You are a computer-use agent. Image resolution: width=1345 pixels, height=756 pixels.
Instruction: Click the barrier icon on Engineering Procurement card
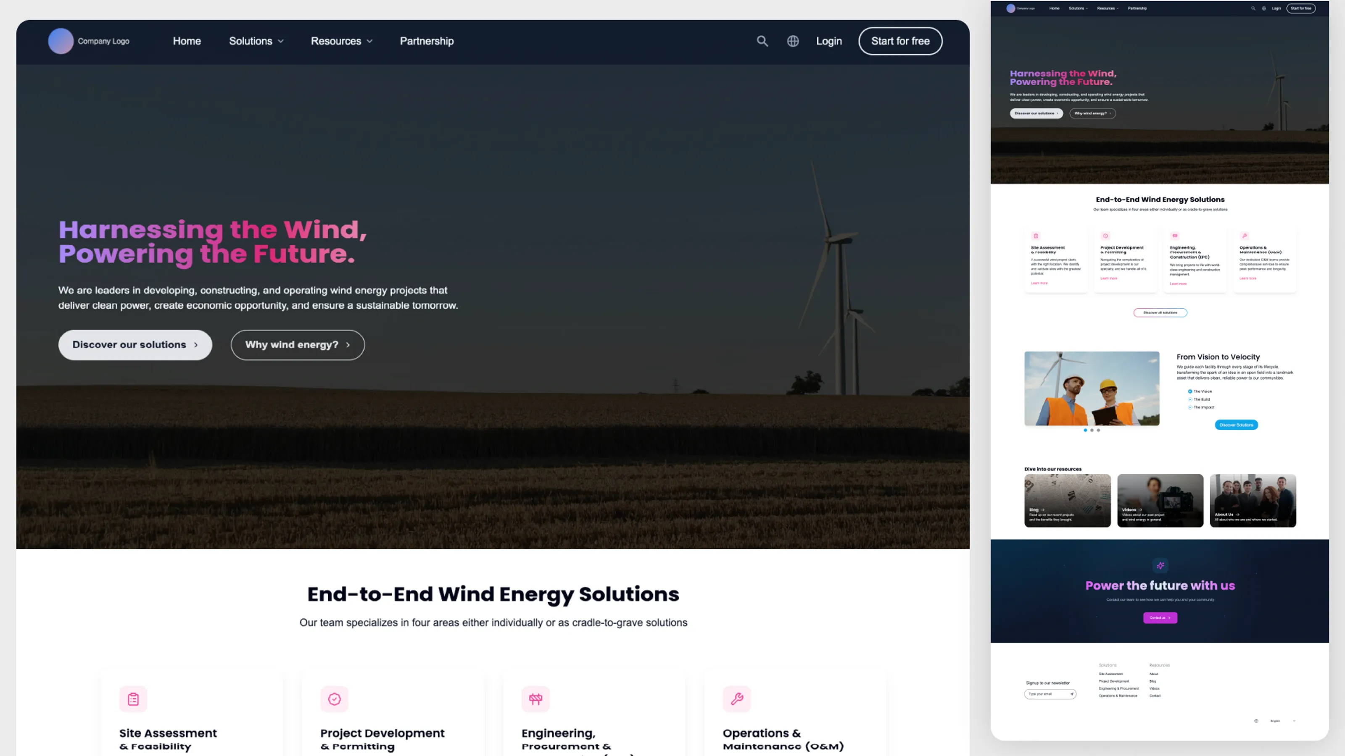click(x=535, y=699)
